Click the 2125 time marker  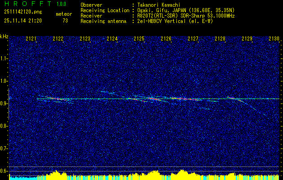139,39
